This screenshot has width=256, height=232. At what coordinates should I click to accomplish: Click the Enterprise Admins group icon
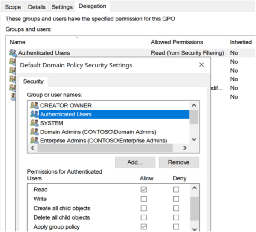(x=35, y=140)
